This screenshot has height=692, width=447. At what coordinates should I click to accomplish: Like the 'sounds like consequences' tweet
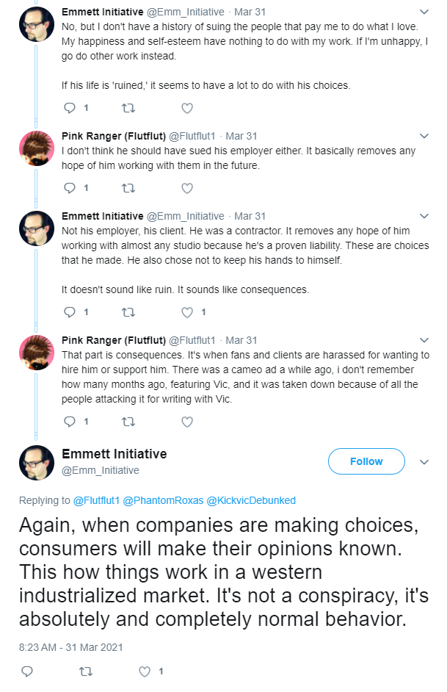tap(187, 312)
